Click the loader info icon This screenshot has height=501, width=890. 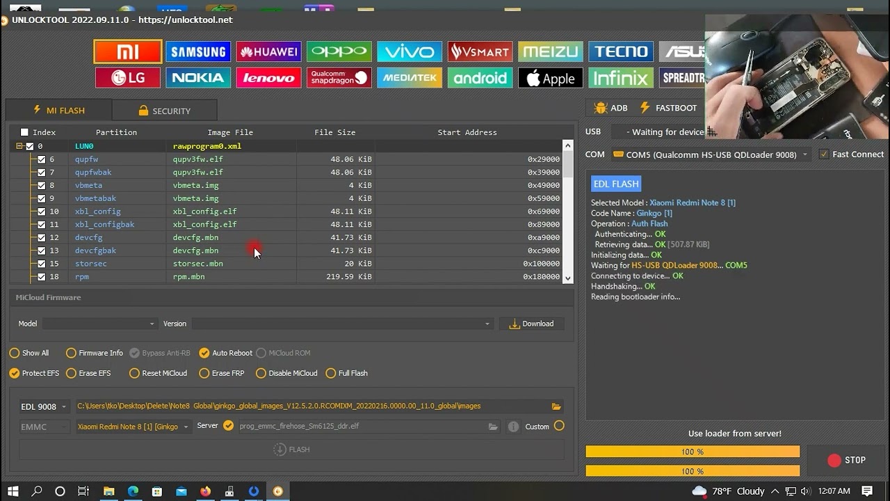[513, 427]
